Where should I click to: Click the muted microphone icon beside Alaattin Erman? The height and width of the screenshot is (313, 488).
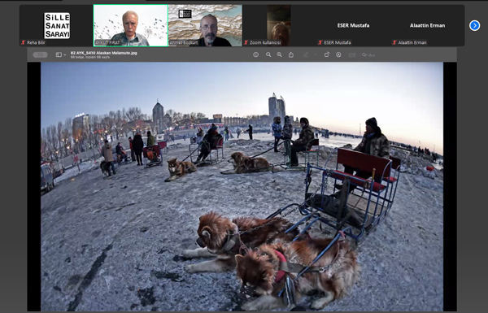coord(394,42)
